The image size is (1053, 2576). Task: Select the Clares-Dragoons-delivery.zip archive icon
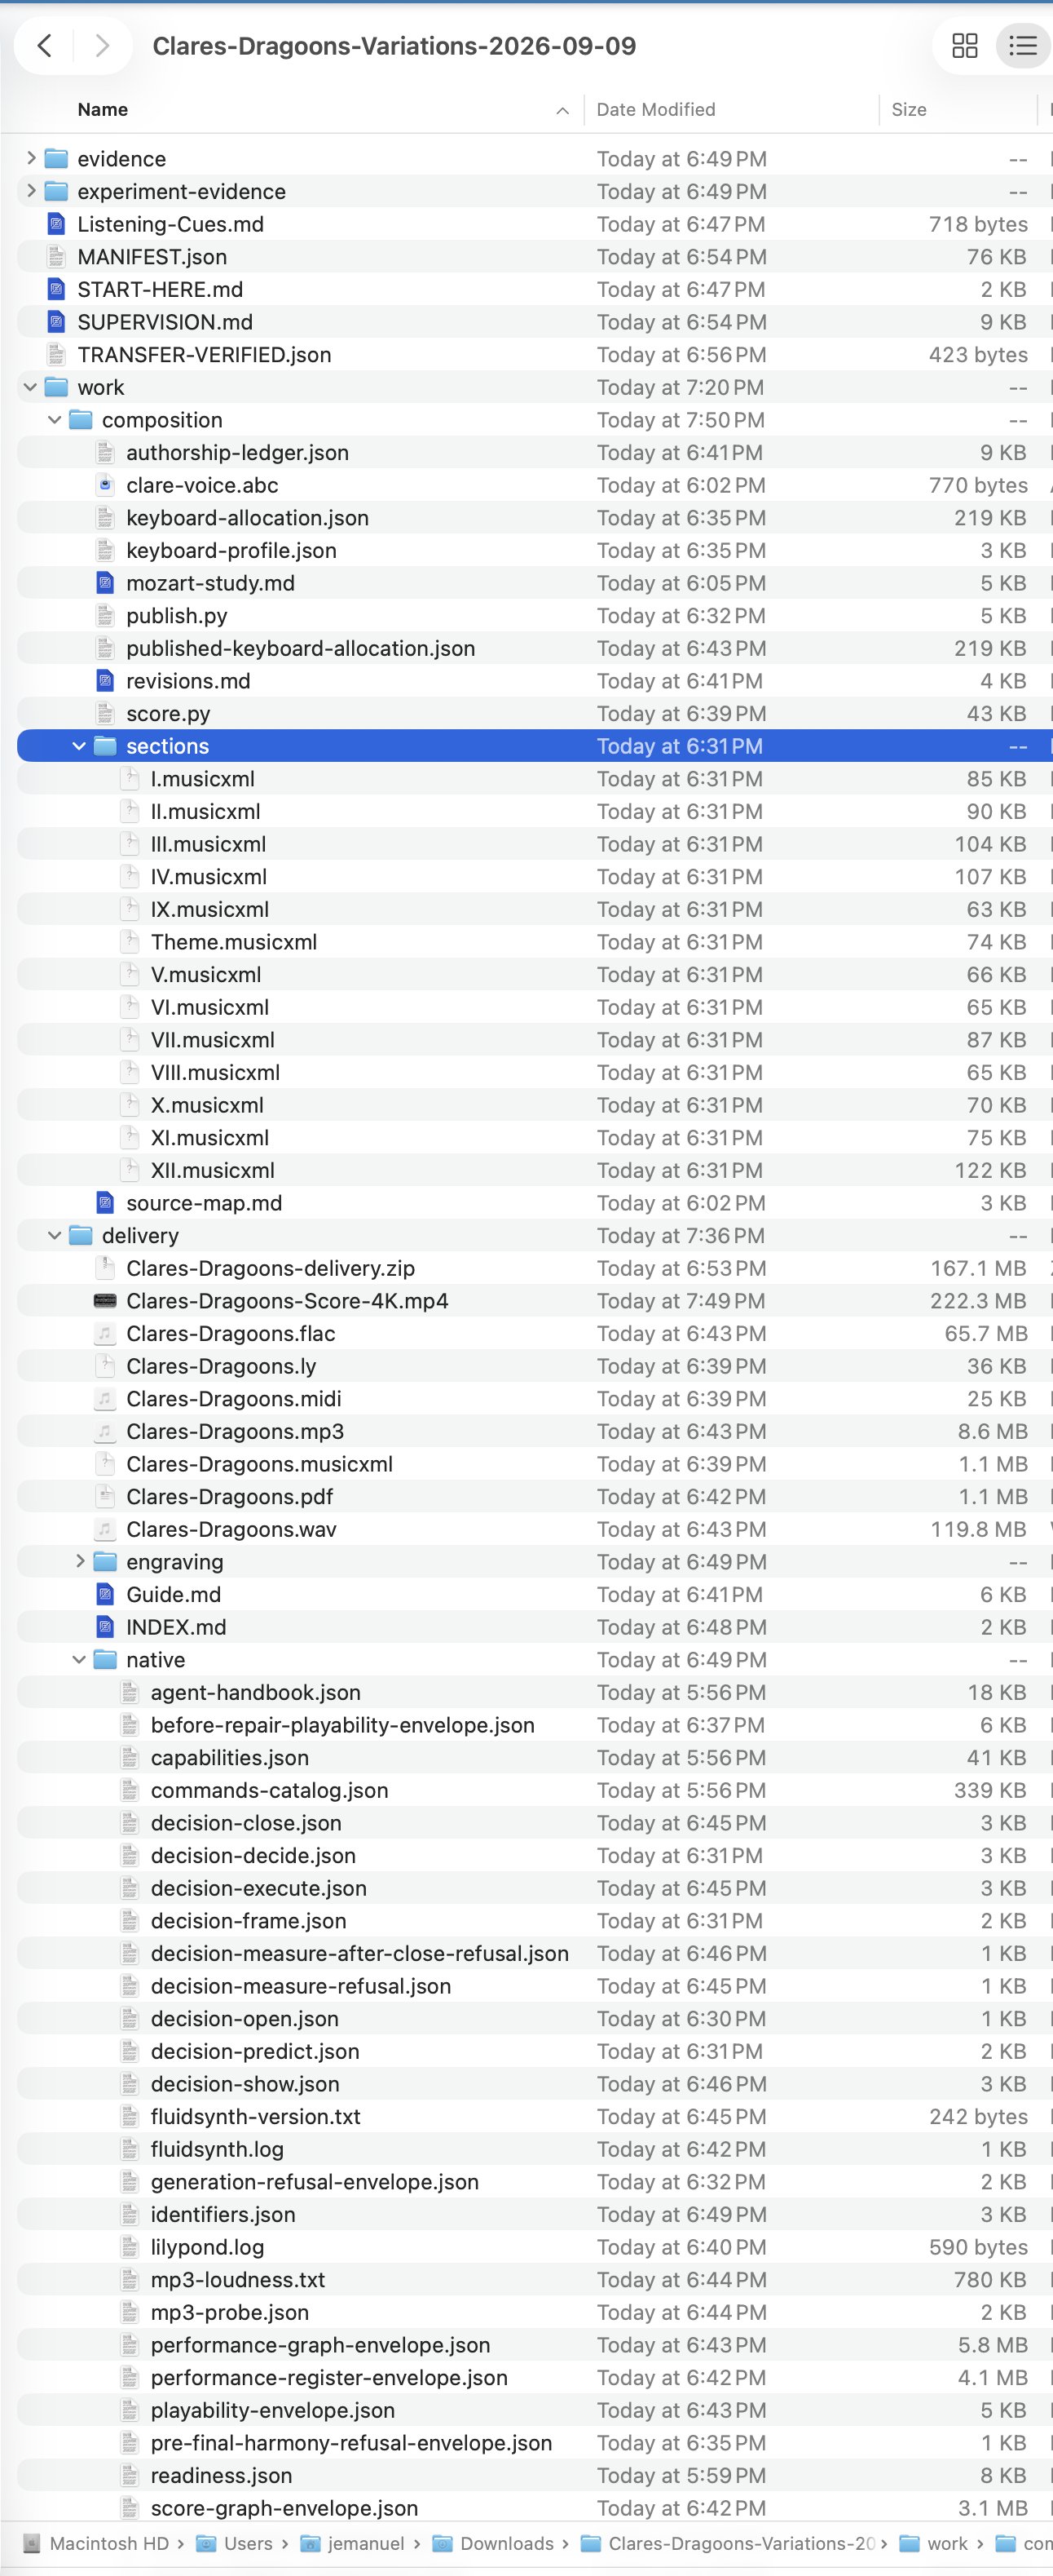(105, 1268)
